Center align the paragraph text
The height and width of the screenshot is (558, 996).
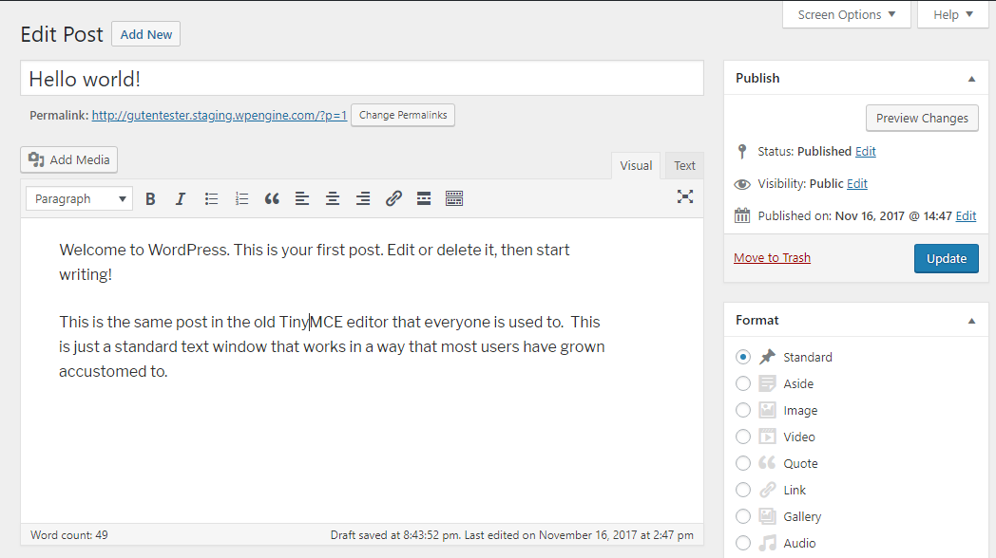pos(333,197)
